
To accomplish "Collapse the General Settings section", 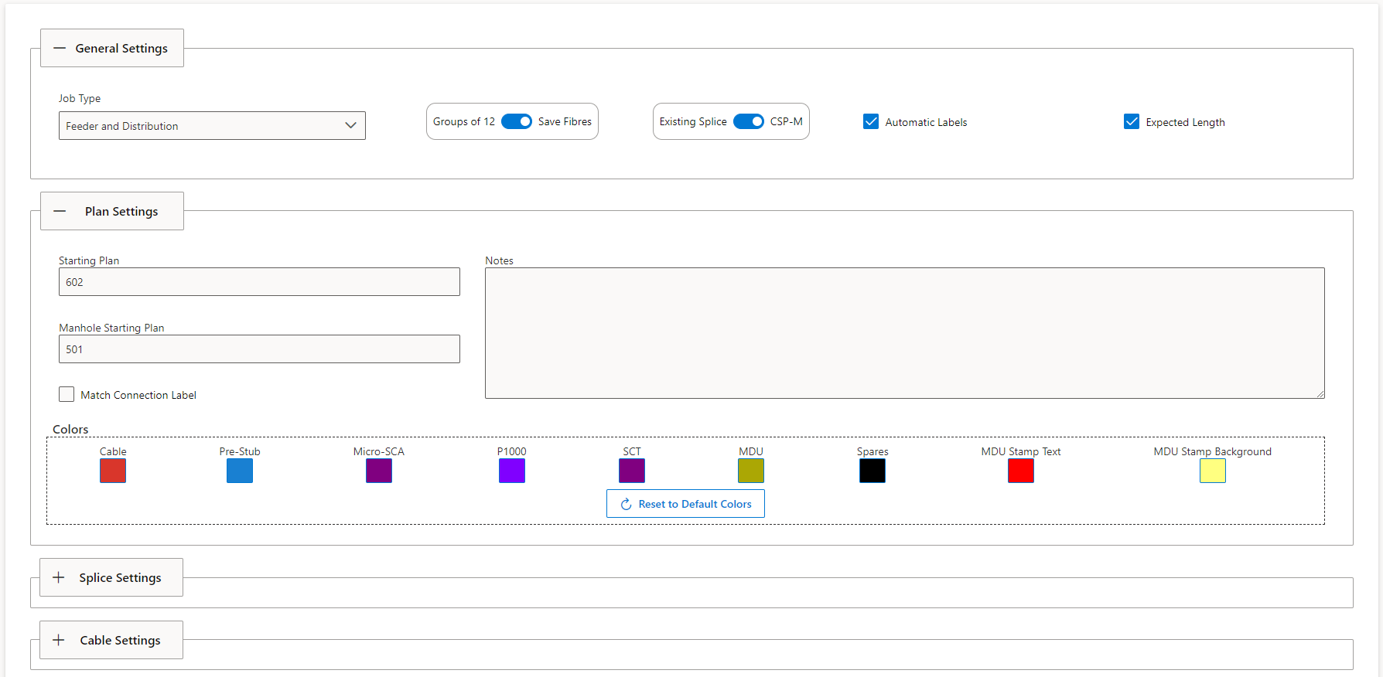I will tap(112, 48).
